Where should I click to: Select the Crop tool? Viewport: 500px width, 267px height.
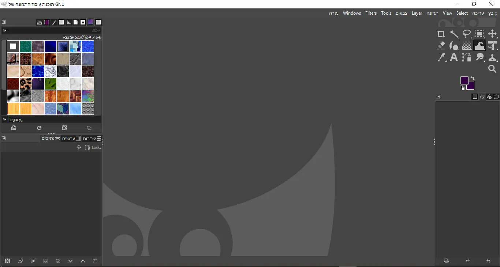pos(441,34)
